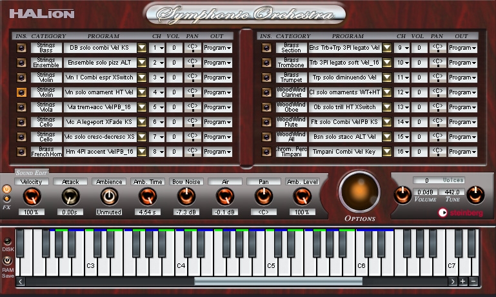Click the Symphonic Orchestra title plate

click(246, 14)
